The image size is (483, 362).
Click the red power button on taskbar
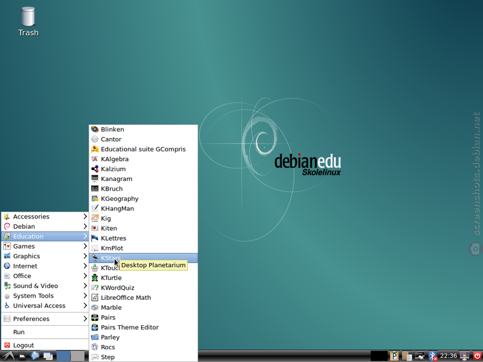pos(477,356)
